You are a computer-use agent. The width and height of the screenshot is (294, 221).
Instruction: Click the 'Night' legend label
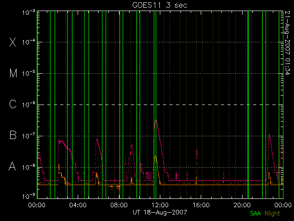click(x=272, y=214)
